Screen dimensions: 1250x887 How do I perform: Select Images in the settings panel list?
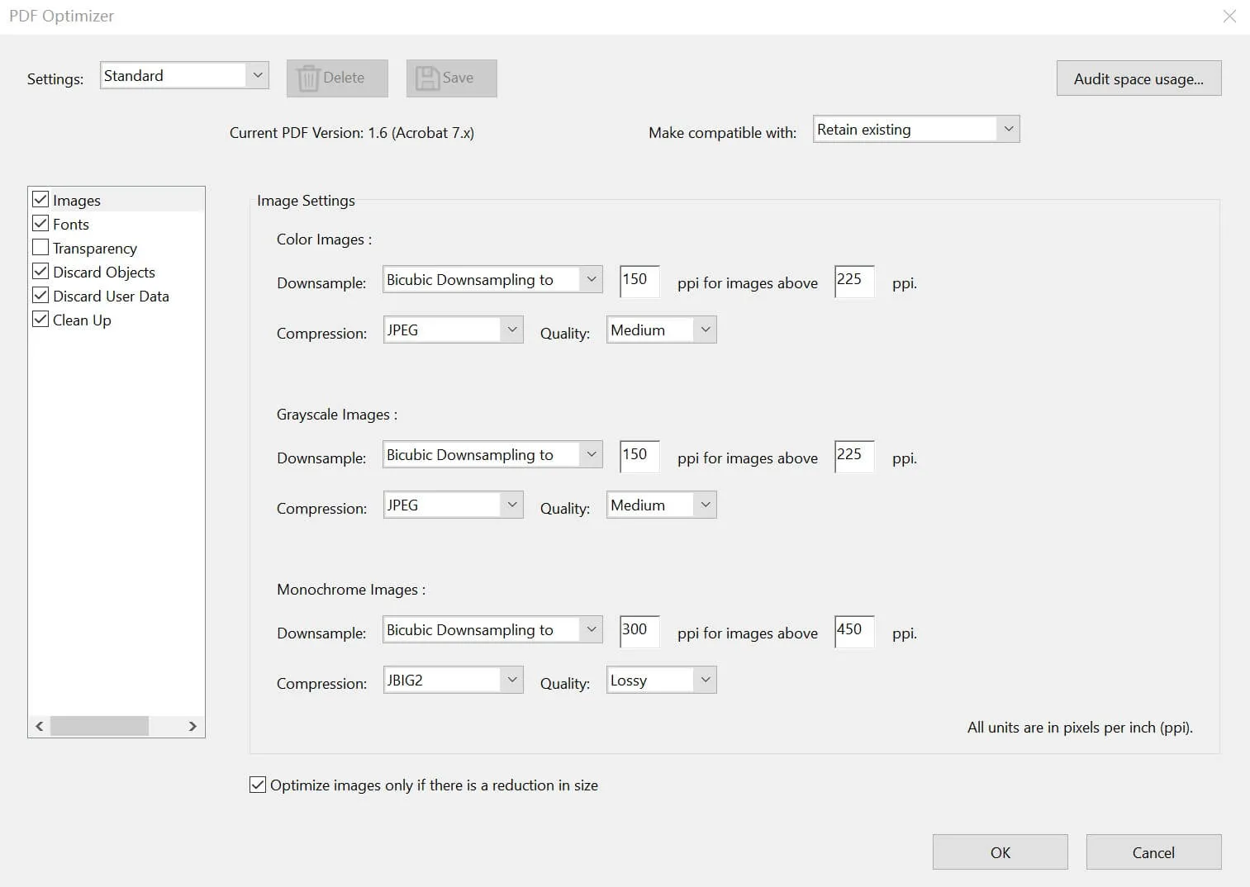[76, 199]
